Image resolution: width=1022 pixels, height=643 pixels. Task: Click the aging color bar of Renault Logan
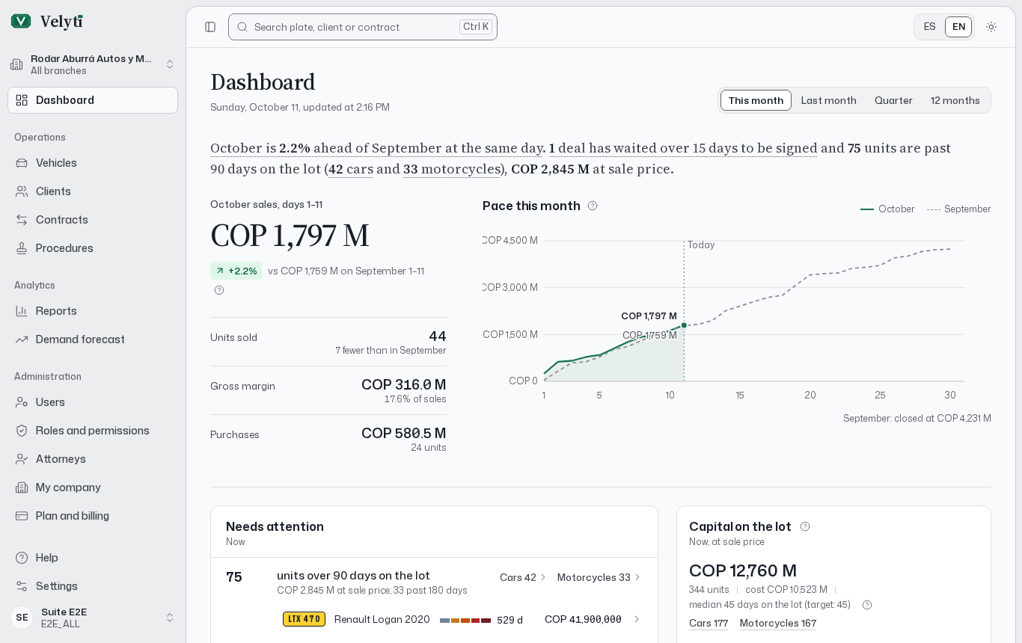465,621
